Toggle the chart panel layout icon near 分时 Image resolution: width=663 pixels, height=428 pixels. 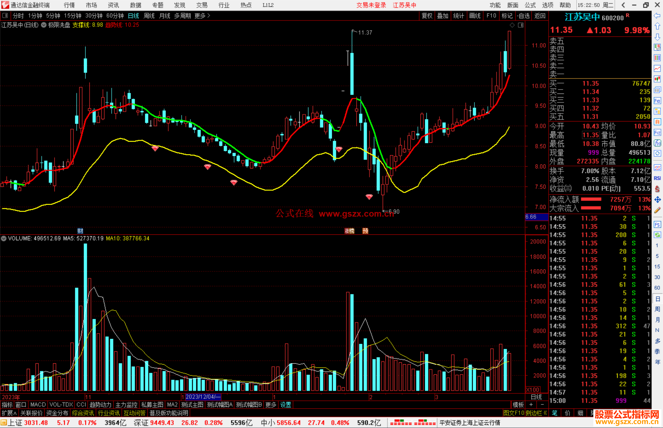tap(5, 15)
